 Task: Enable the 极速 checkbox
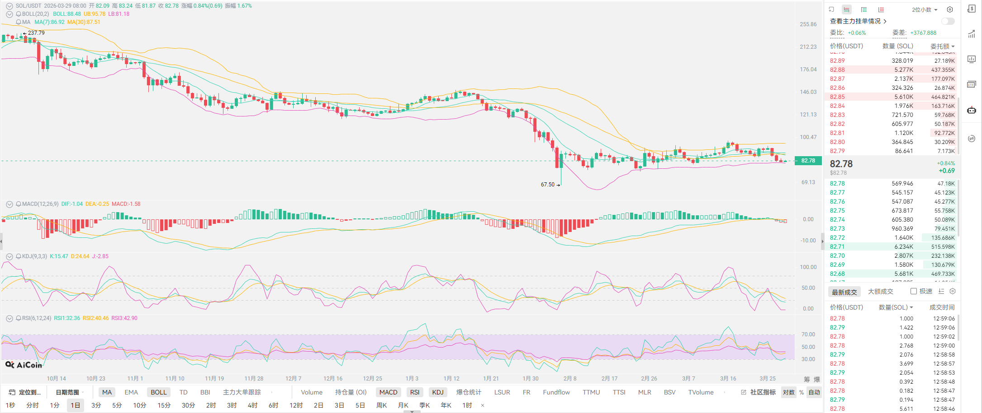coord(914,292)
